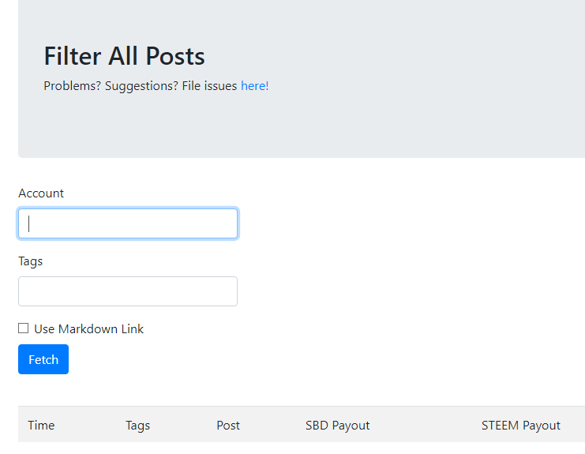Viewport: 585px width, 454px height.
Task: Click the Account field label
Action: 41,193
